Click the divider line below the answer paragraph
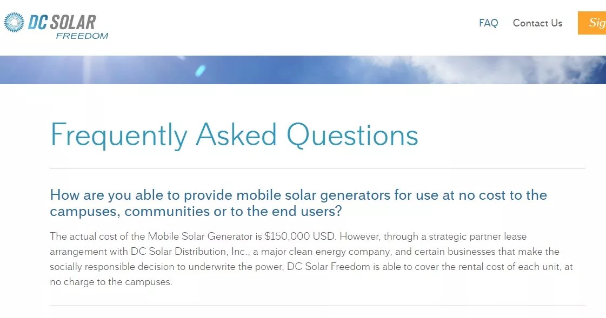 pos(317,306)
